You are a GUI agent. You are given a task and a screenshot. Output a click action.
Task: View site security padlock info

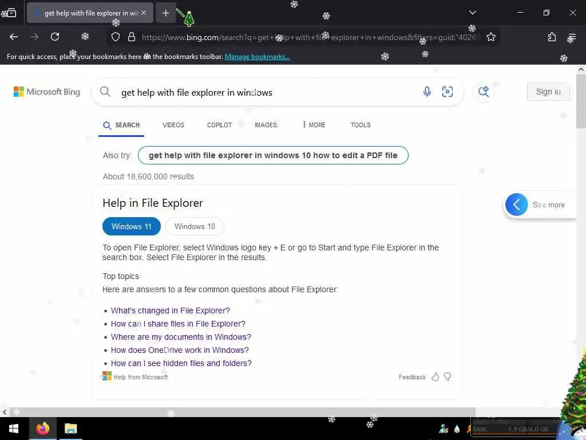click(131, 37)
